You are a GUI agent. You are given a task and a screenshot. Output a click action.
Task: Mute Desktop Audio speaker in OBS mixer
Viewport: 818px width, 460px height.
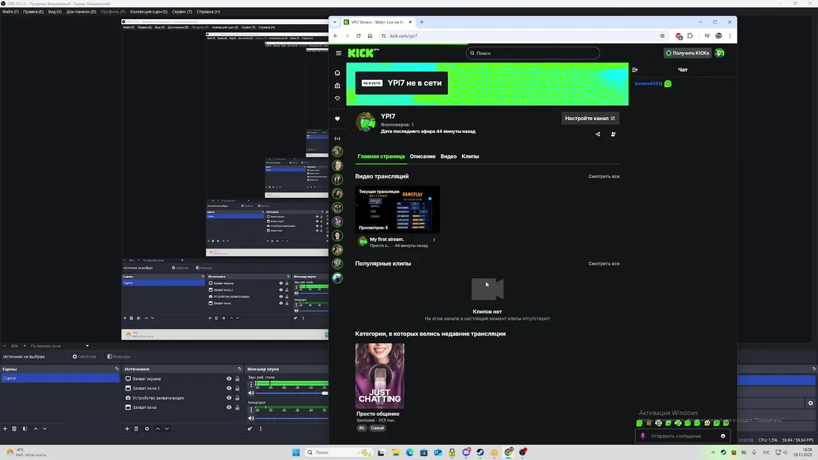pos(251,393)
